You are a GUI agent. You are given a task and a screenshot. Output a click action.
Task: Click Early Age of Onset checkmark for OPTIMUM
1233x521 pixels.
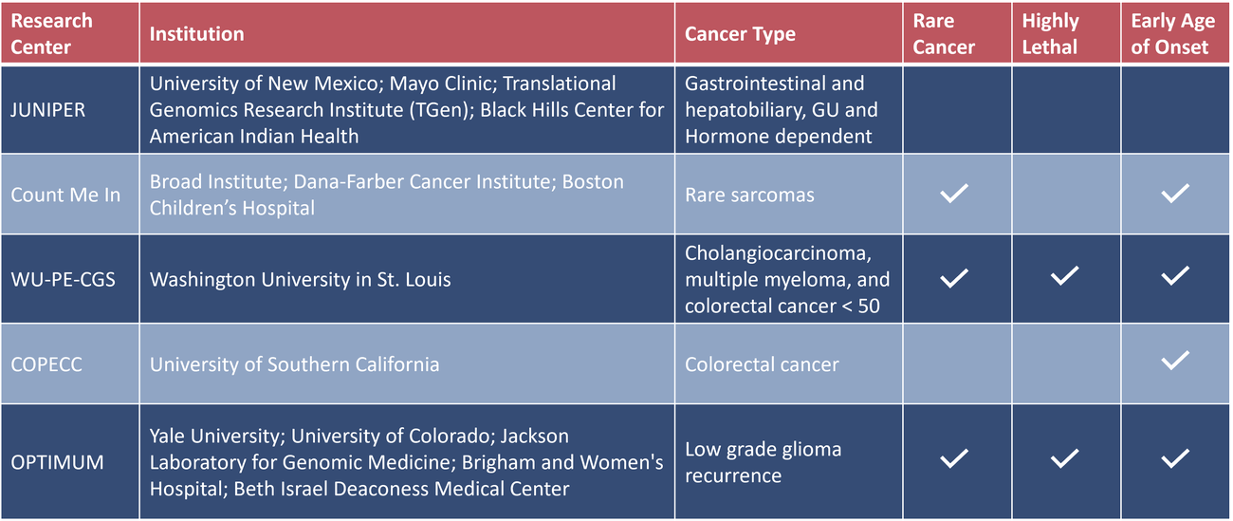[x=1174, y=459]
